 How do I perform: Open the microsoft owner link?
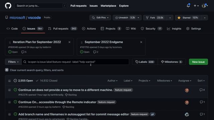(17, 18)
